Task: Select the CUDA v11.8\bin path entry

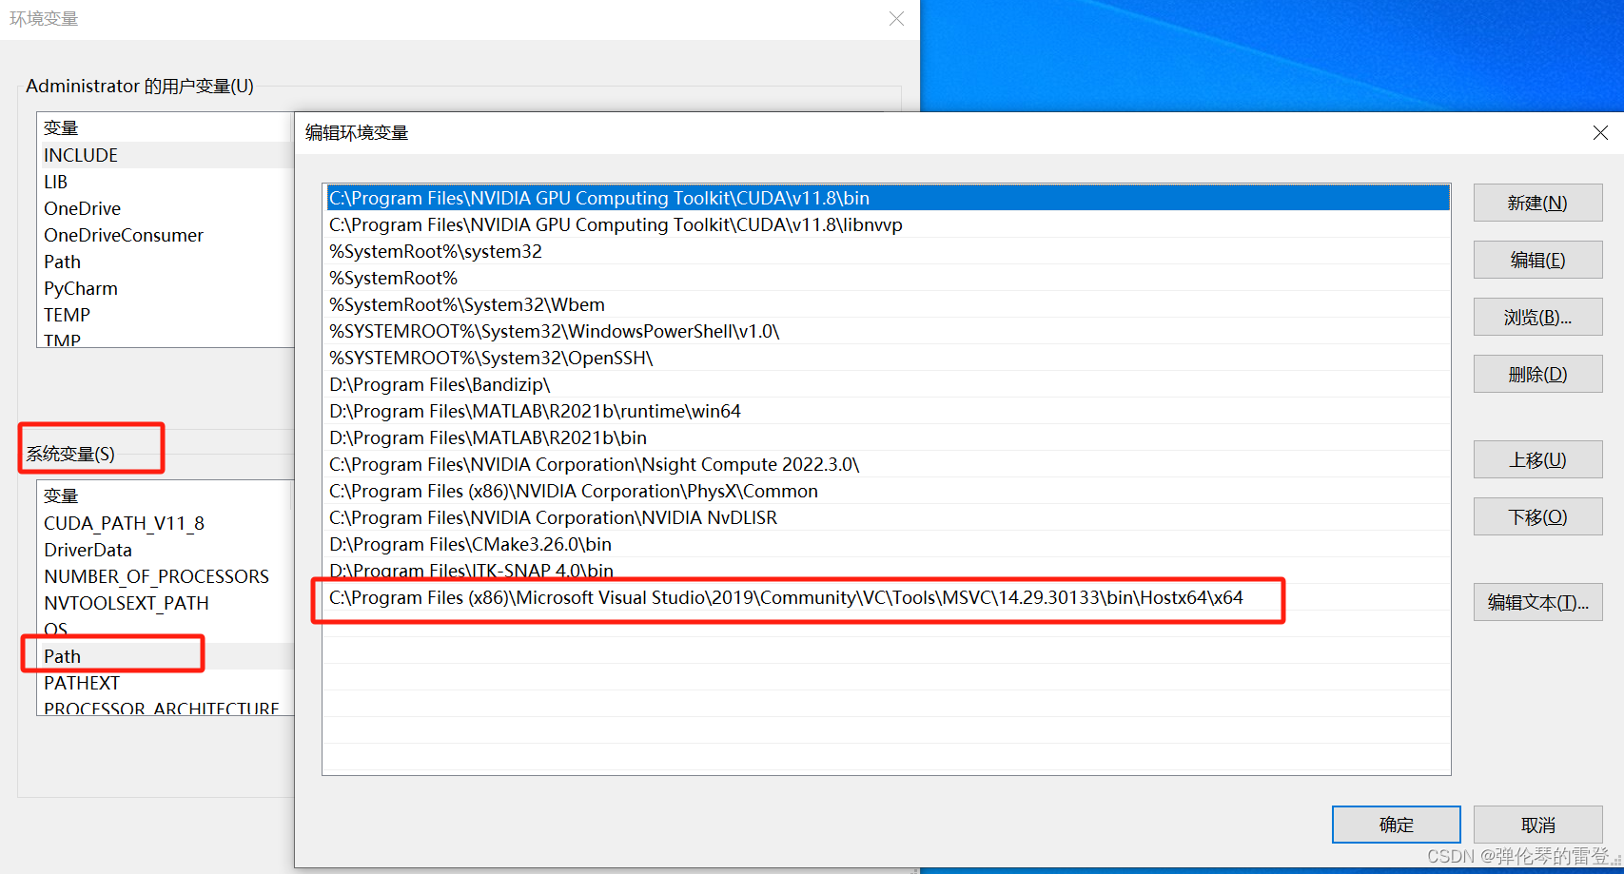Action: click(x=888, y=198)
